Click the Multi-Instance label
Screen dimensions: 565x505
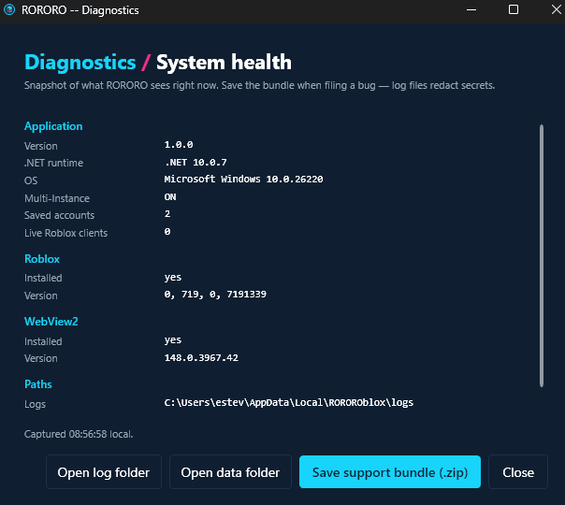pos(57,198)
